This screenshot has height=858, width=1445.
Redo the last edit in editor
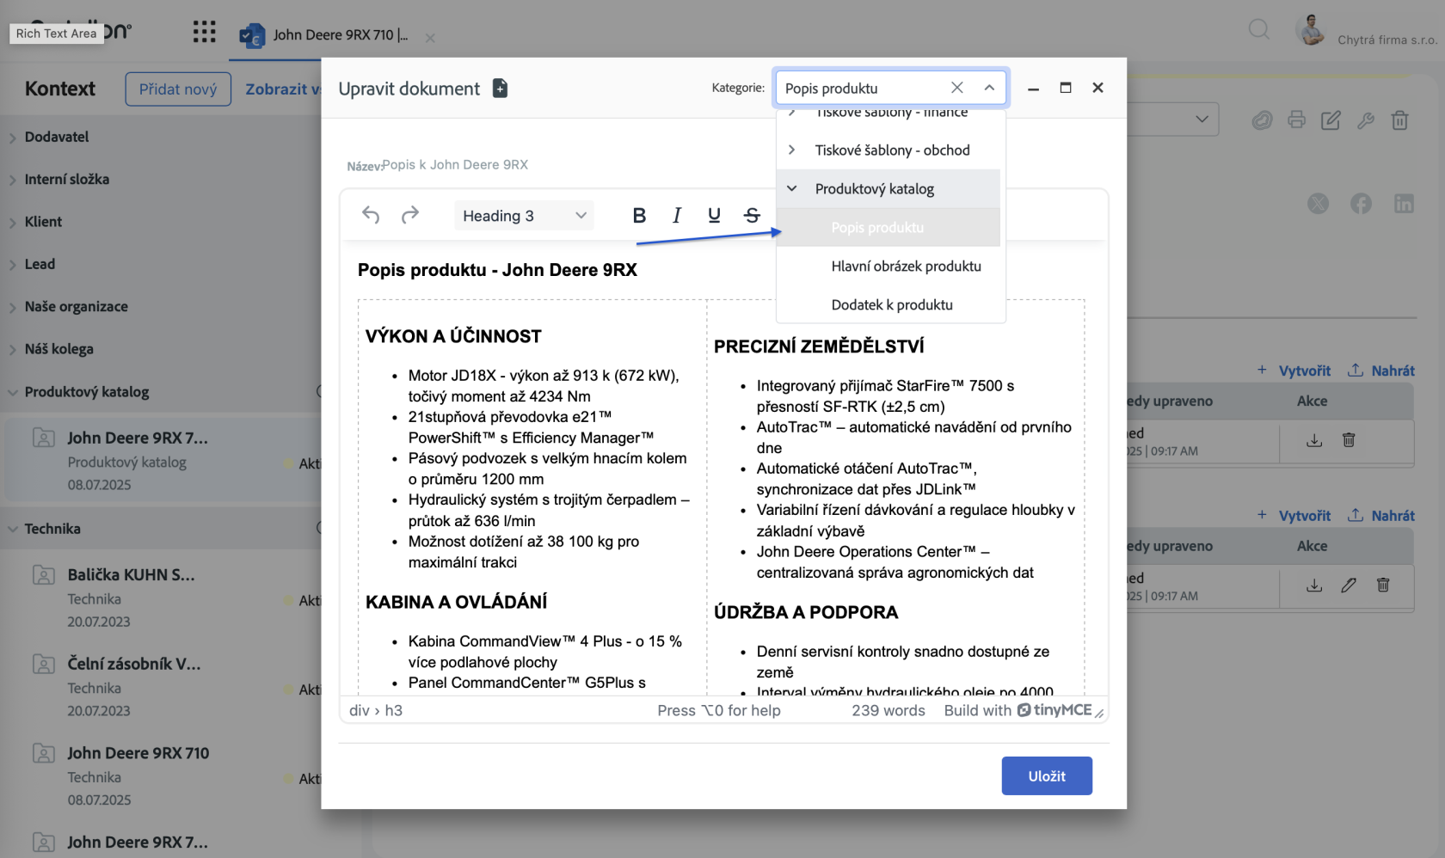[x=410, y=215]
